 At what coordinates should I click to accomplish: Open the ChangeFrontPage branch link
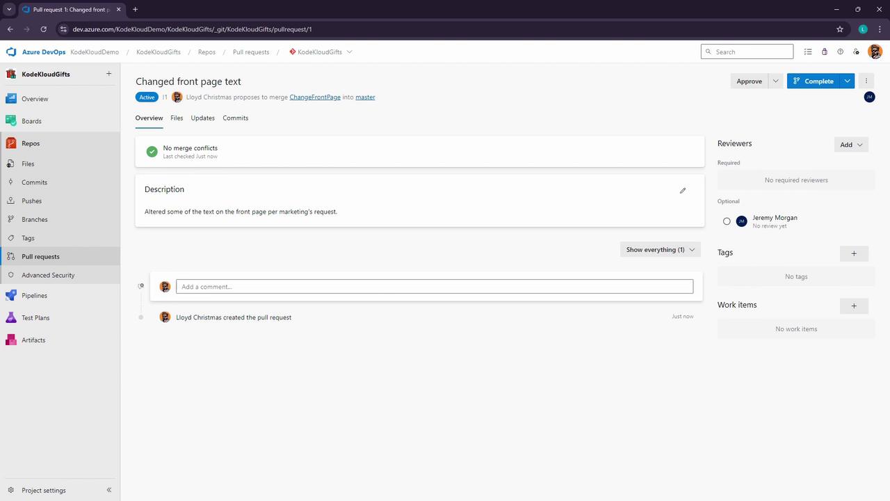pyautogui.click(x=315, y=97)
